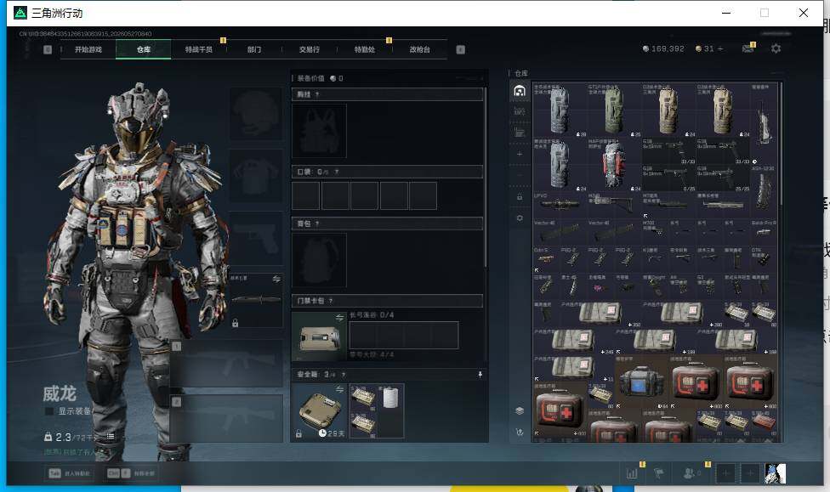Switch to the 特战干员 tab
Image resolution: width=830 pixels, height=492 pixels.
point(198,49)
